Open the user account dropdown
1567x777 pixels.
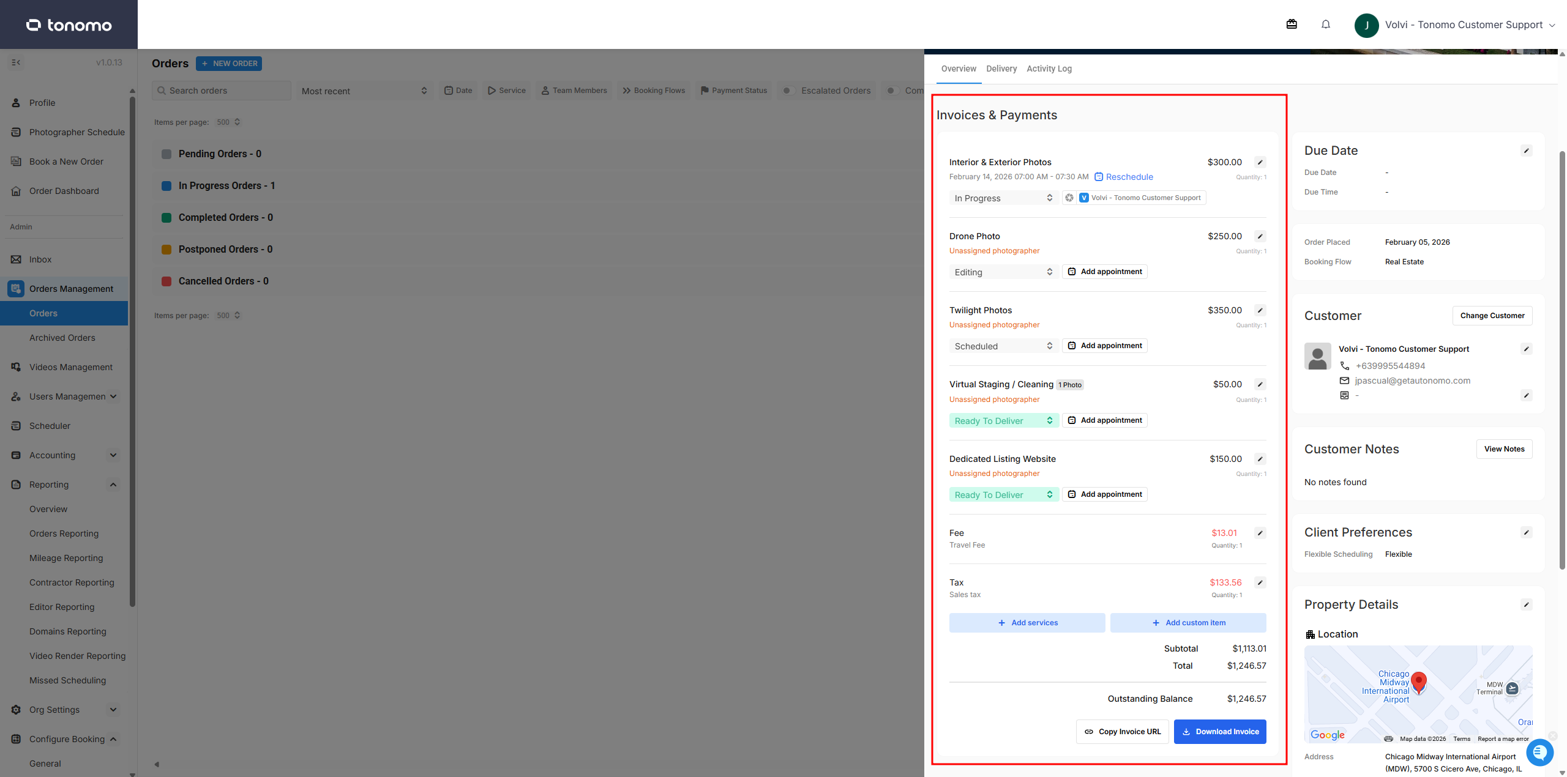coord(1456,25)
